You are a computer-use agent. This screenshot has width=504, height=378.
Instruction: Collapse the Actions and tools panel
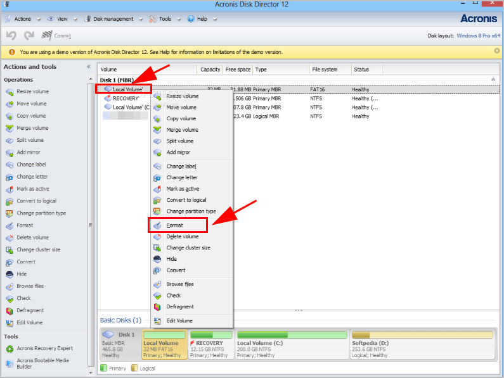click(x=89, y=67)
